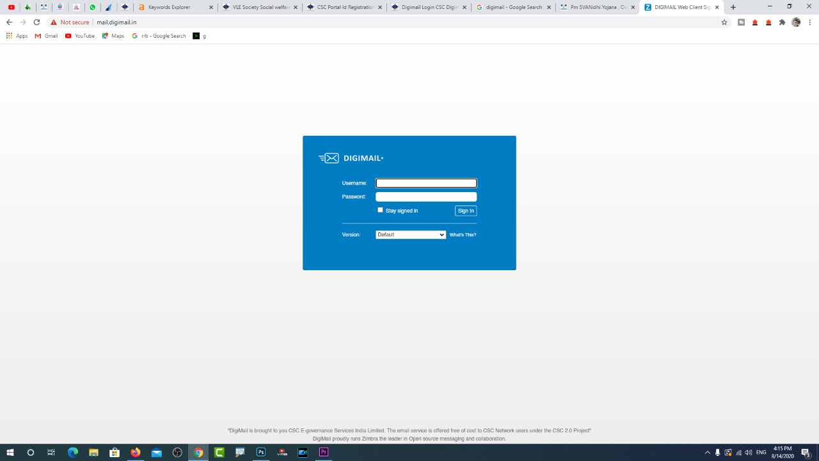Open Microsoft Store from taskbar
The image size is (819, 461).
(x=115, y=452)
